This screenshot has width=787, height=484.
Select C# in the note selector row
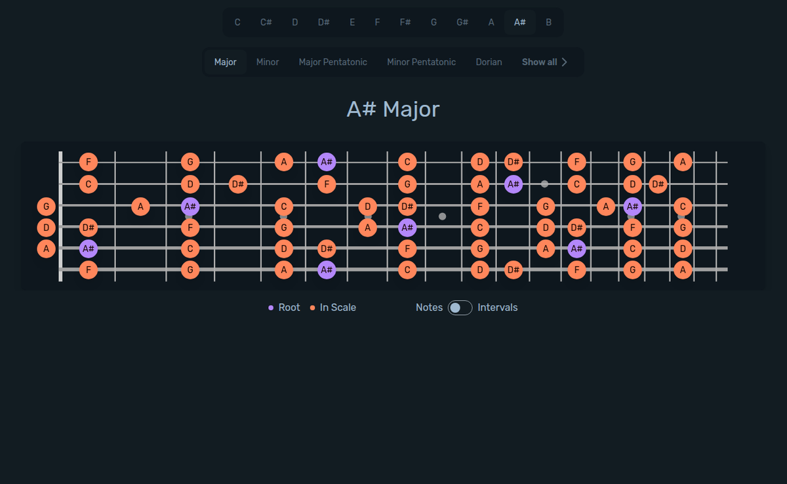click(x=266, y=22)
